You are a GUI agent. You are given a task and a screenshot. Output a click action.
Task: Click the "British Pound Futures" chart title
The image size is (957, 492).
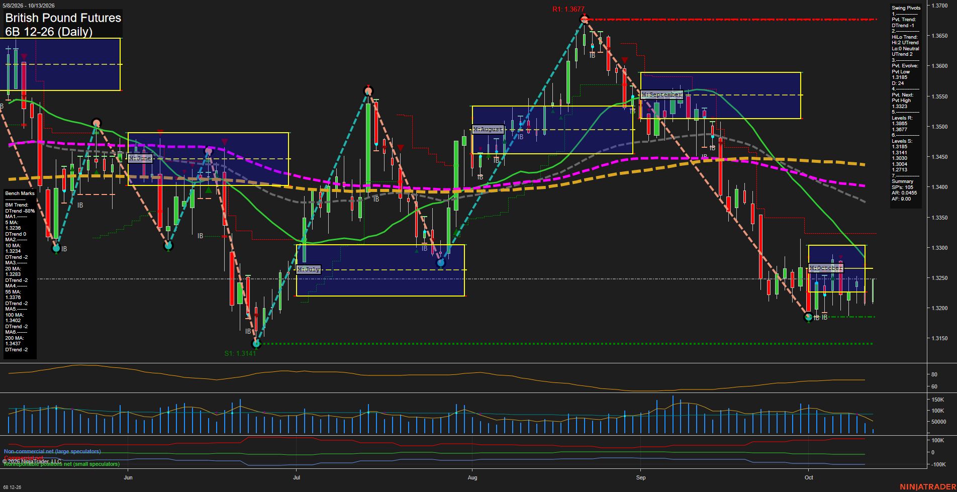[x=63, y=18]
